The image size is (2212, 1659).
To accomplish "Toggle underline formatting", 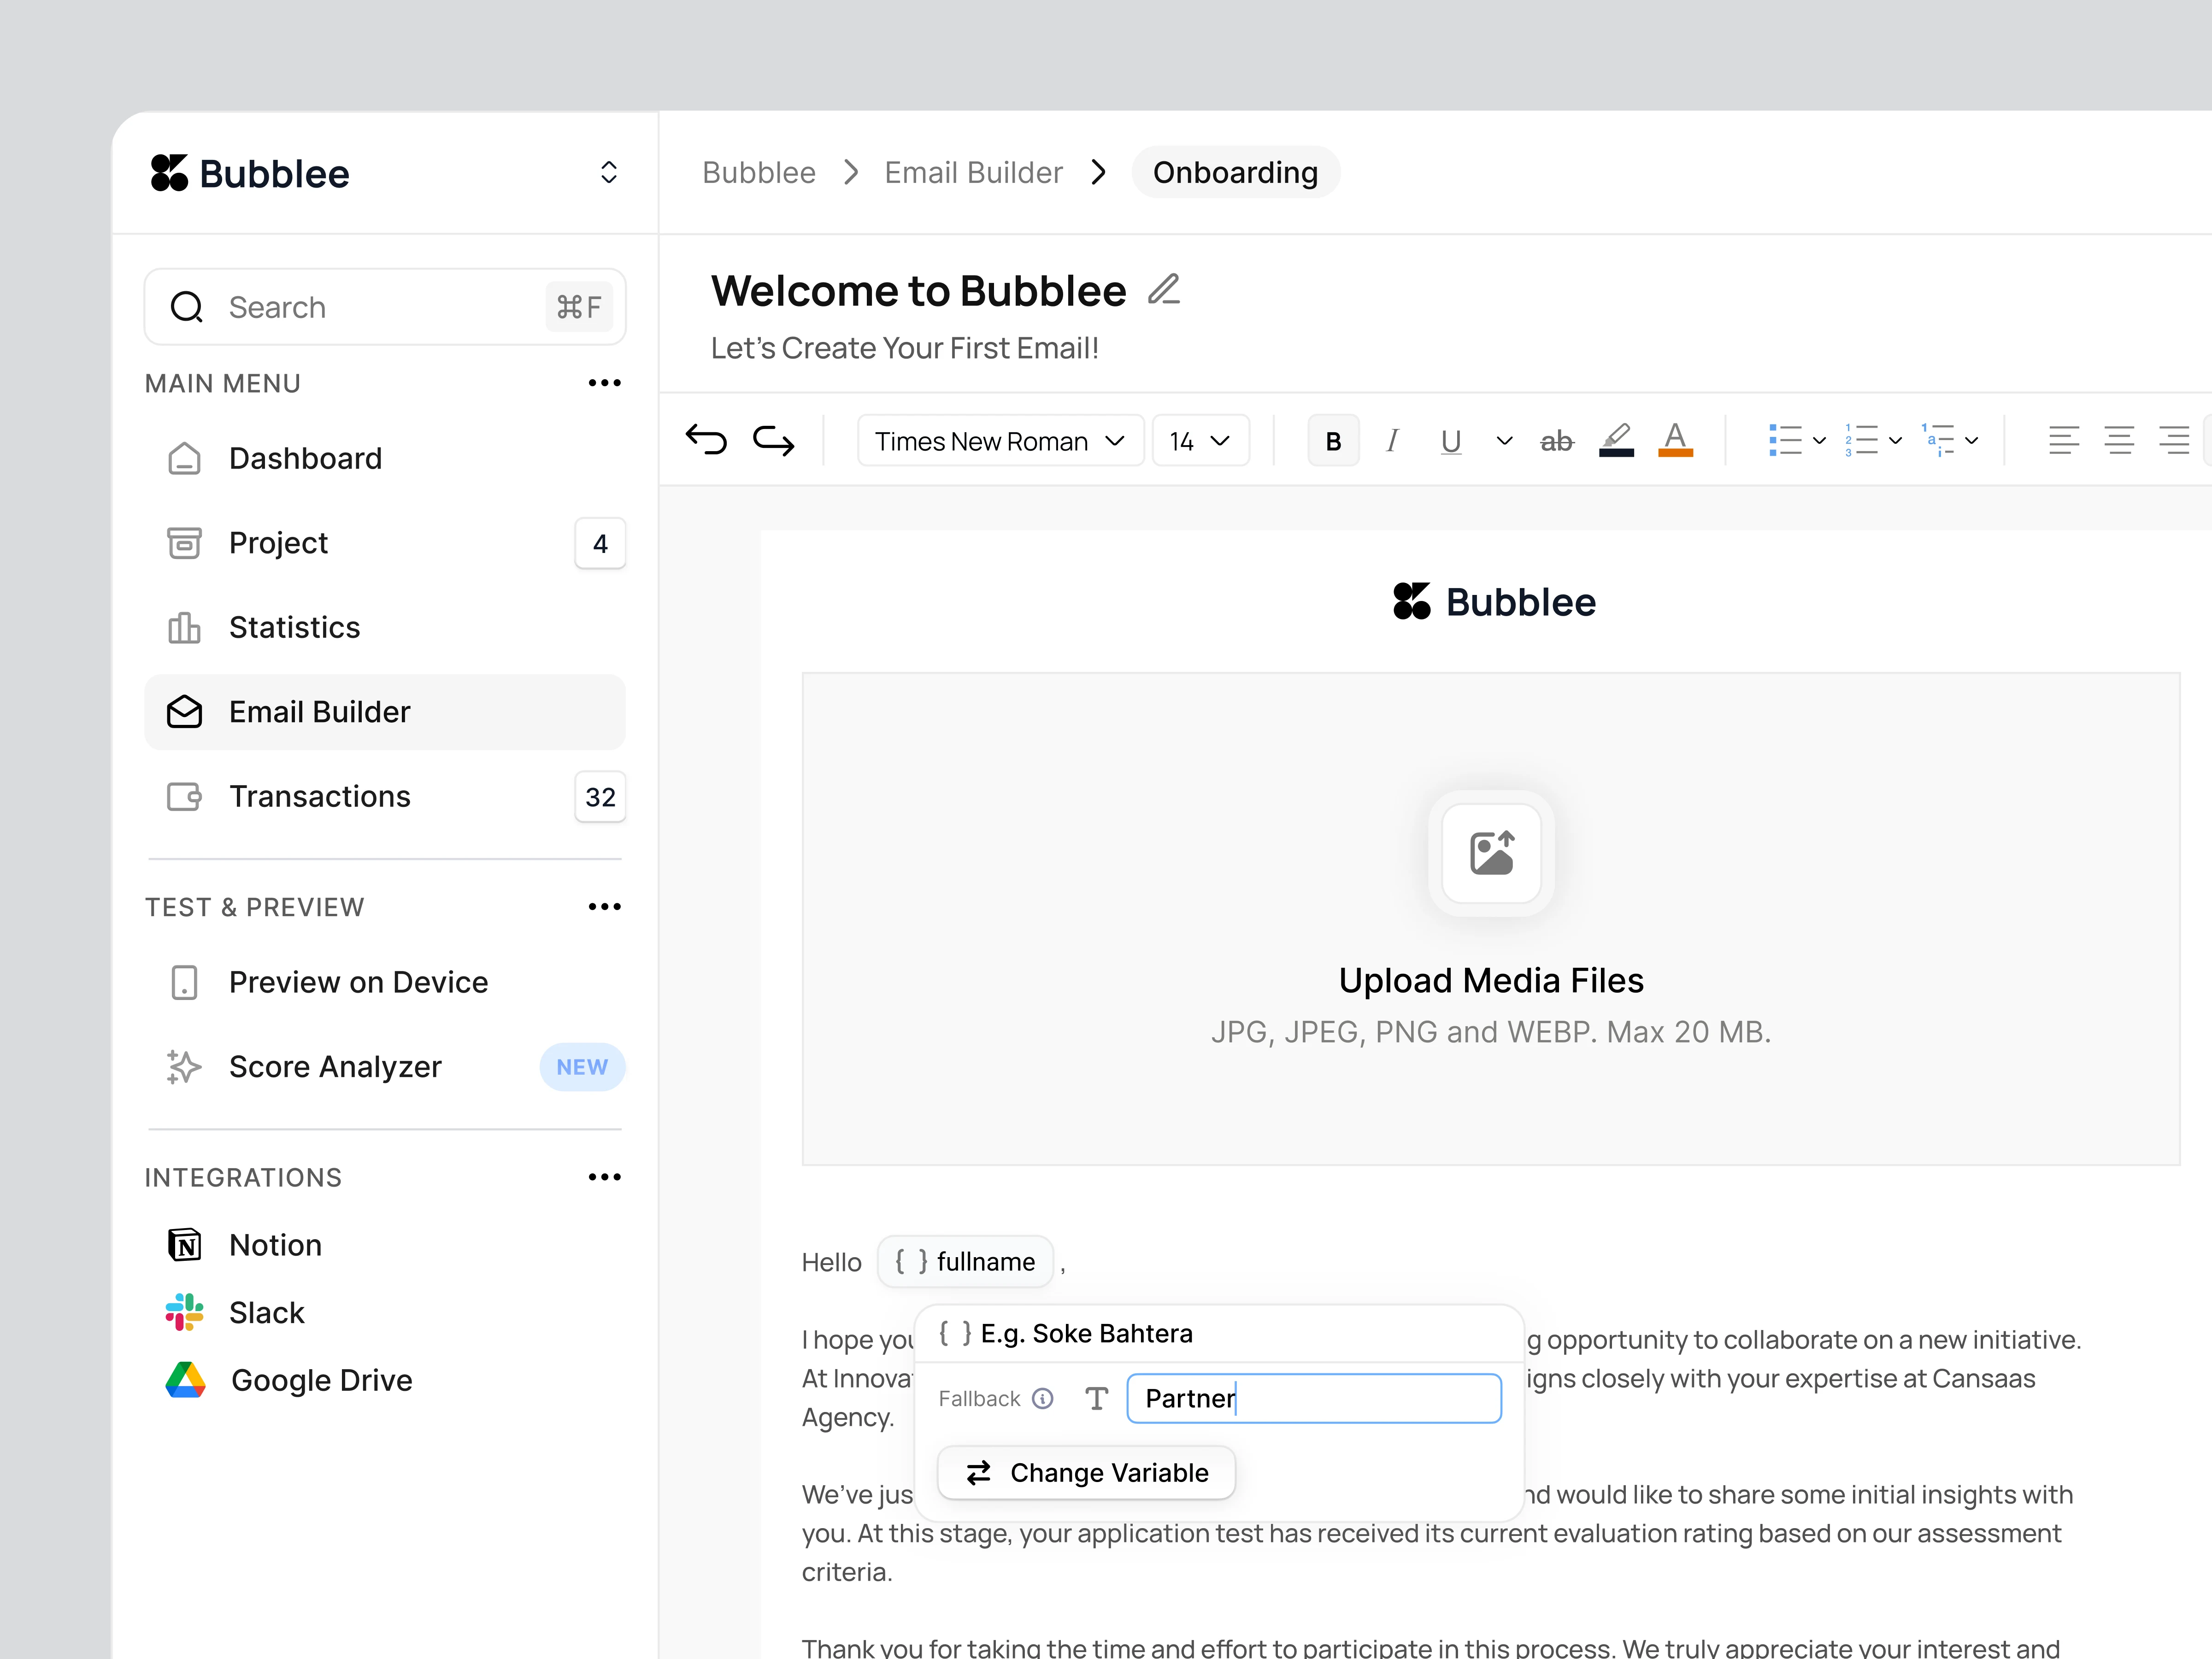I will point(1451,441).
